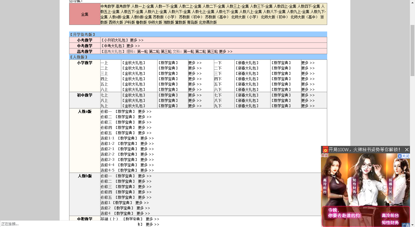Image resolution: width=415 pixels, height=227 pixels.
Task: Open 【教学宝典】 for 选修2-3
Action: [127, 160]
